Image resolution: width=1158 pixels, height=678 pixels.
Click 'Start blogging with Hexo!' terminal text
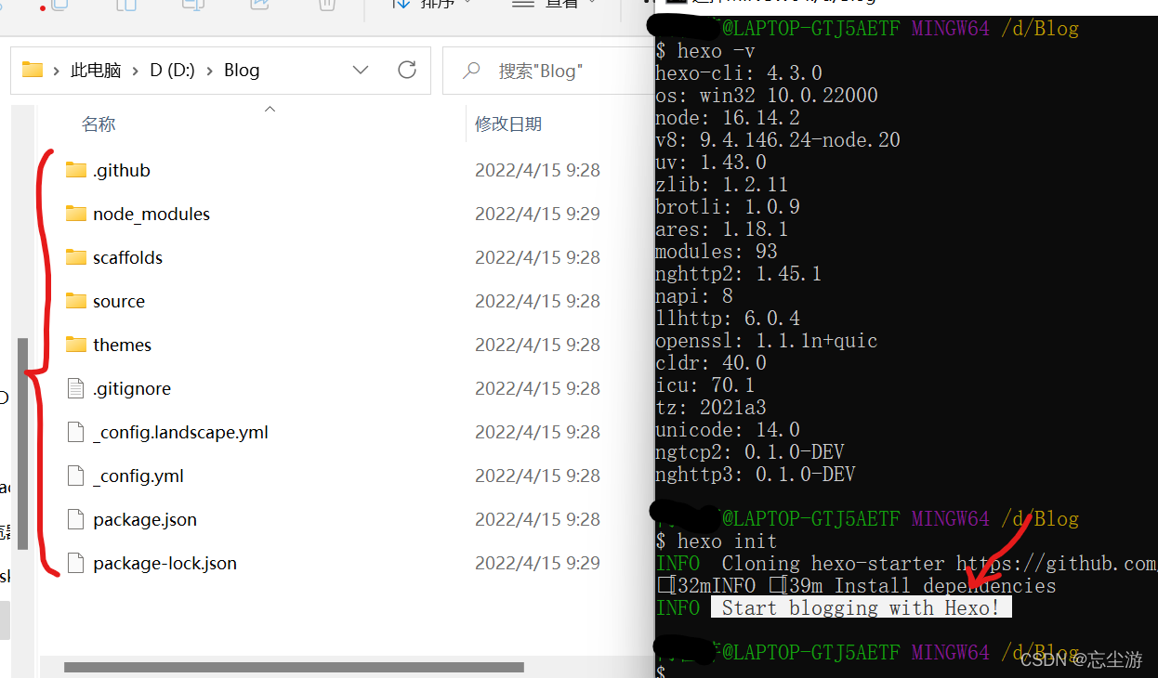(861, 608)
